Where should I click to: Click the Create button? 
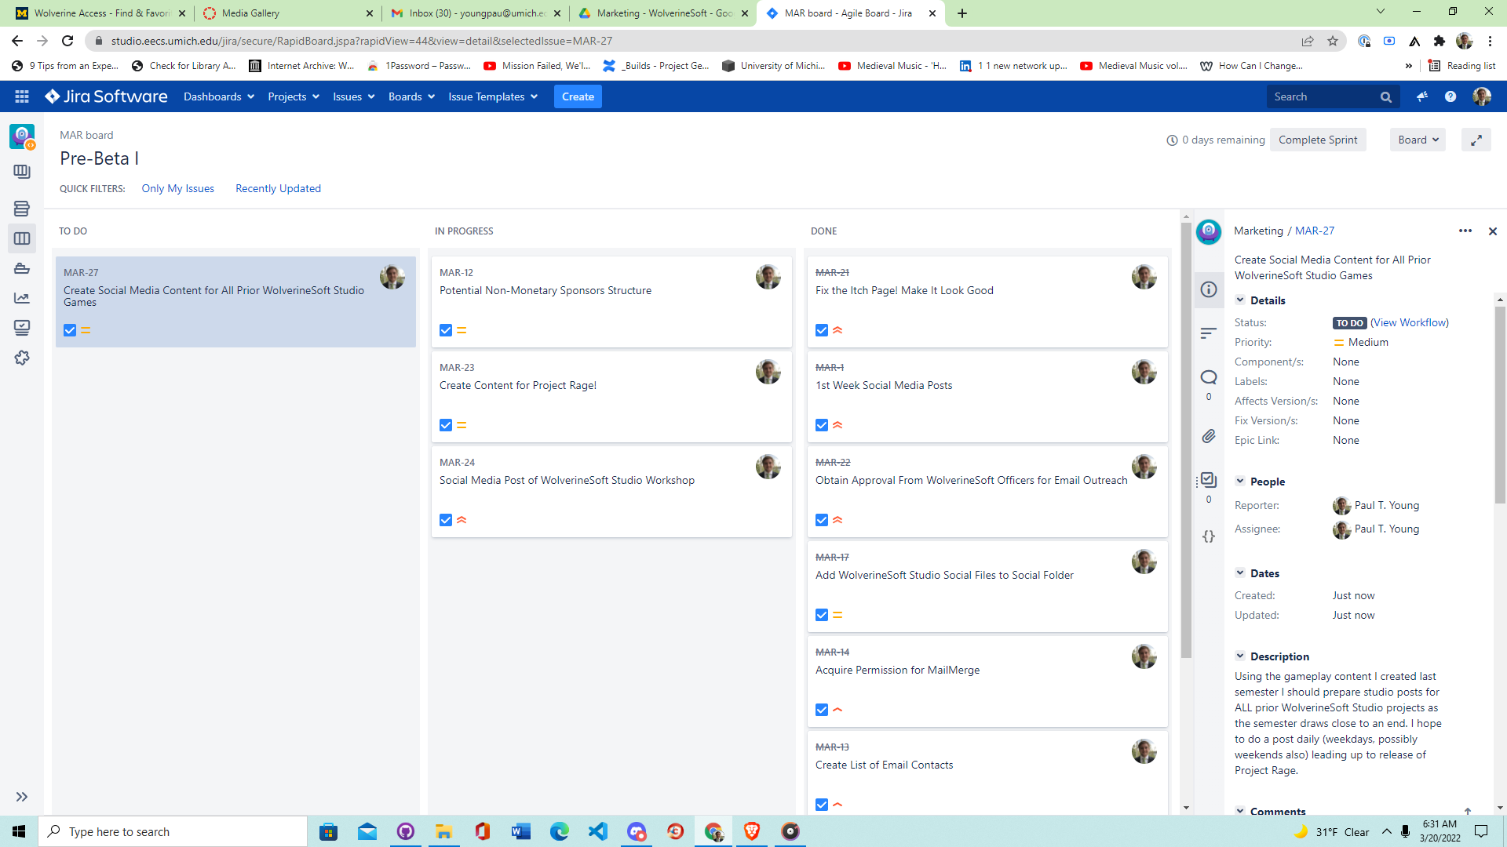pos(578,96)
